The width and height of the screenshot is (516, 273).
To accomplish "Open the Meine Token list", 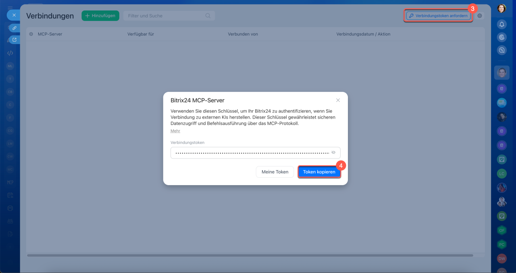I will click(275, 172).
